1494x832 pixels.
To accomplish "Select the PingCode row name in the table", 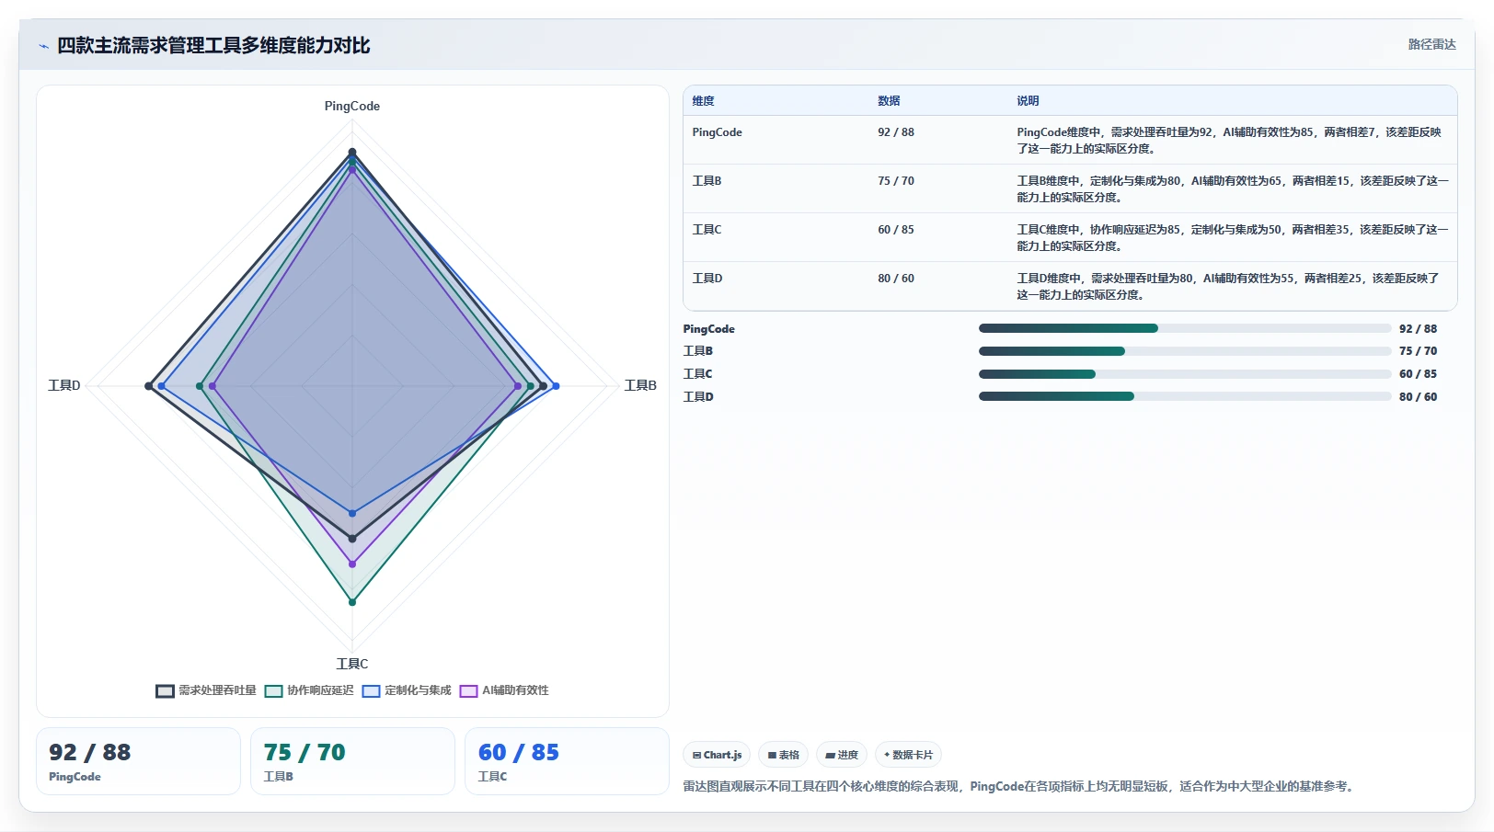I will pyautogui.click(x=717, y=132).
